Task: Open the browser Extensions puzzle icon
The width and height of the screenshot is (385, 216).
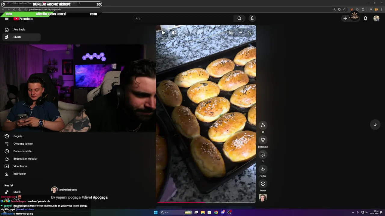Action: (363, 10)
